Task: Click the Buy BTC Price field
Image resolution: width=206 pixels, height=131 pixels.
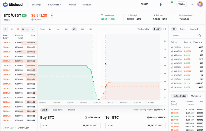Action: (70, 126)
